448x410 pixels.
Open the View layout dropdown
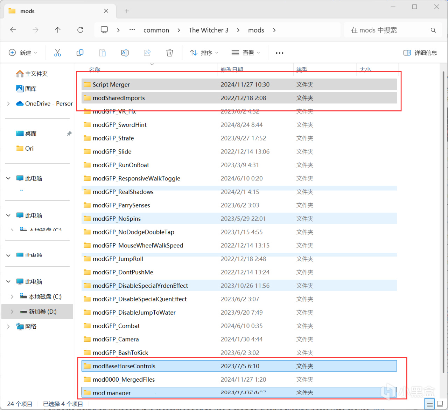click(246, 53)
